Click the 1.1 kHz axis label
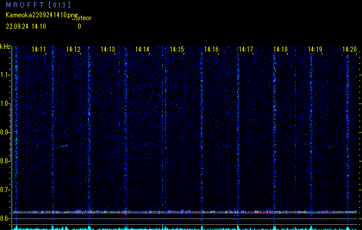Image resolution: width=362 pixels, height=230 pixels. tap(5, 75)
